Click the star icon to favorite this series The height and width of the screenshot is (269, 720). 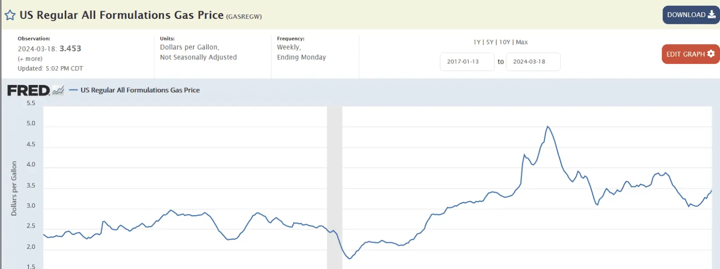click(x=10, y=15)
